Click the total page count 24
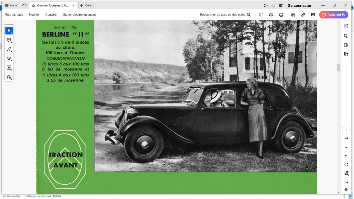Screen dimensions: 354x199 pos(346,138)
